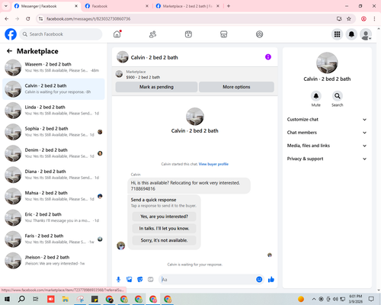Image resolution: width=381 pixels, height=305 pixels.
Task: Expand Chat members section
Action: (327, 133)
